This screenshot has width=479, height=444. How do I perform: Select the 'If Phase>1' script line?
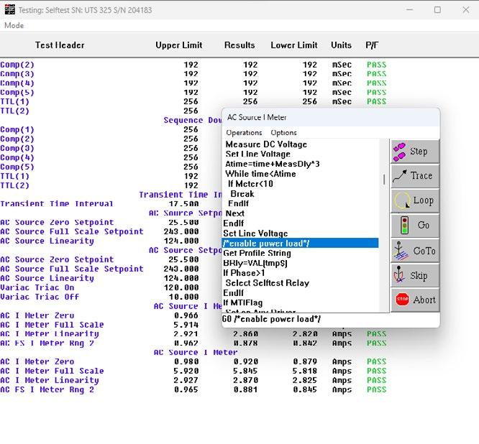(x=244, y=273)
